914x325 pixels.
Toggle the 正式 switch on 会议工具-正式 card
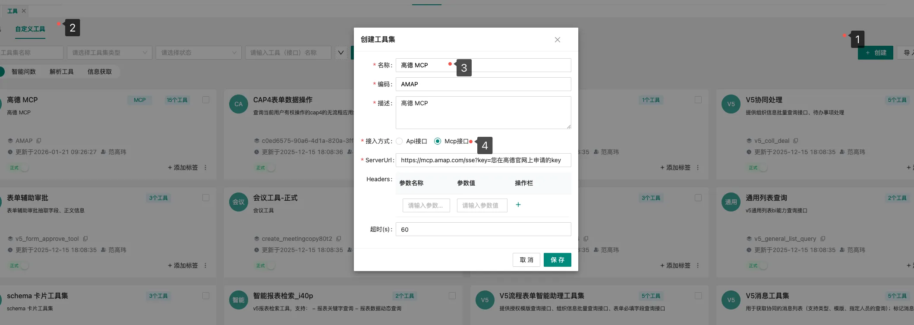point(265,265)
